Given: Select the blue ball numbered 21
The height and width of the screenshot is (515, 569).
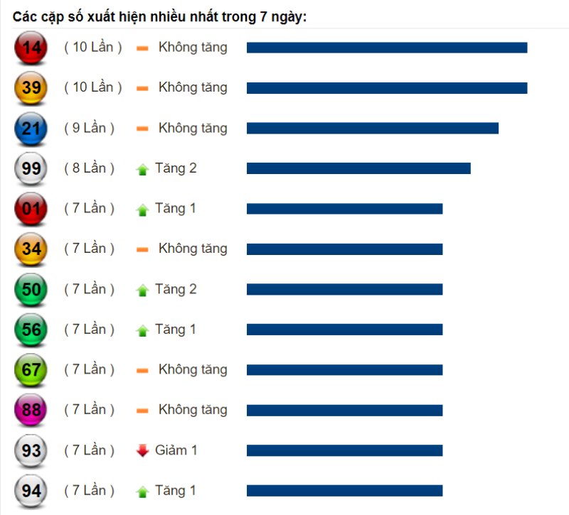Looking at the screenshot, I should pyautogui.click(x=31, y=128).
